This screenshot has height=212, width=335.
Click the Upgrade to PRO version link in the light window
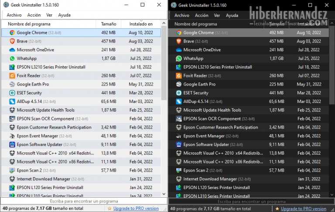136,209
